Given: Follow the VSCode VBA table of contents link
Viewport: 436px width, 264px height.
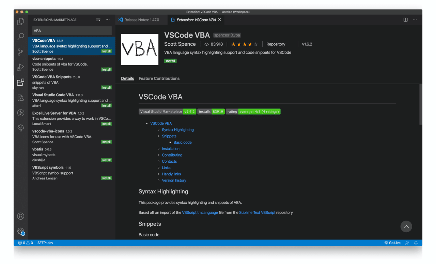Looking at the screenshot, I should tap(161, 123).
